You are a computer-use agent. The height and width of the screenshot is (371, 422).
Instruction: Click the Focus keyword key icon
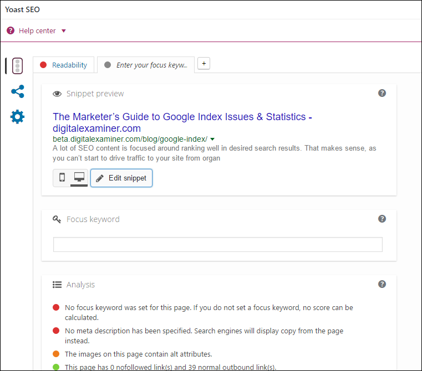pyautogui.click(x=57, y=219)
